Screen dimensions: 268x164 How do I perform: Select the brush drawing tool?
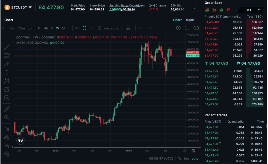[7, 64]
